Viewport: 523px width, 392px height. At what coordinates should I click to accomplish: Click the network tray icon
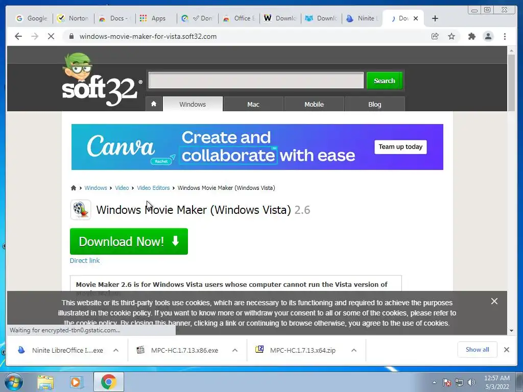tap(459, 382)
